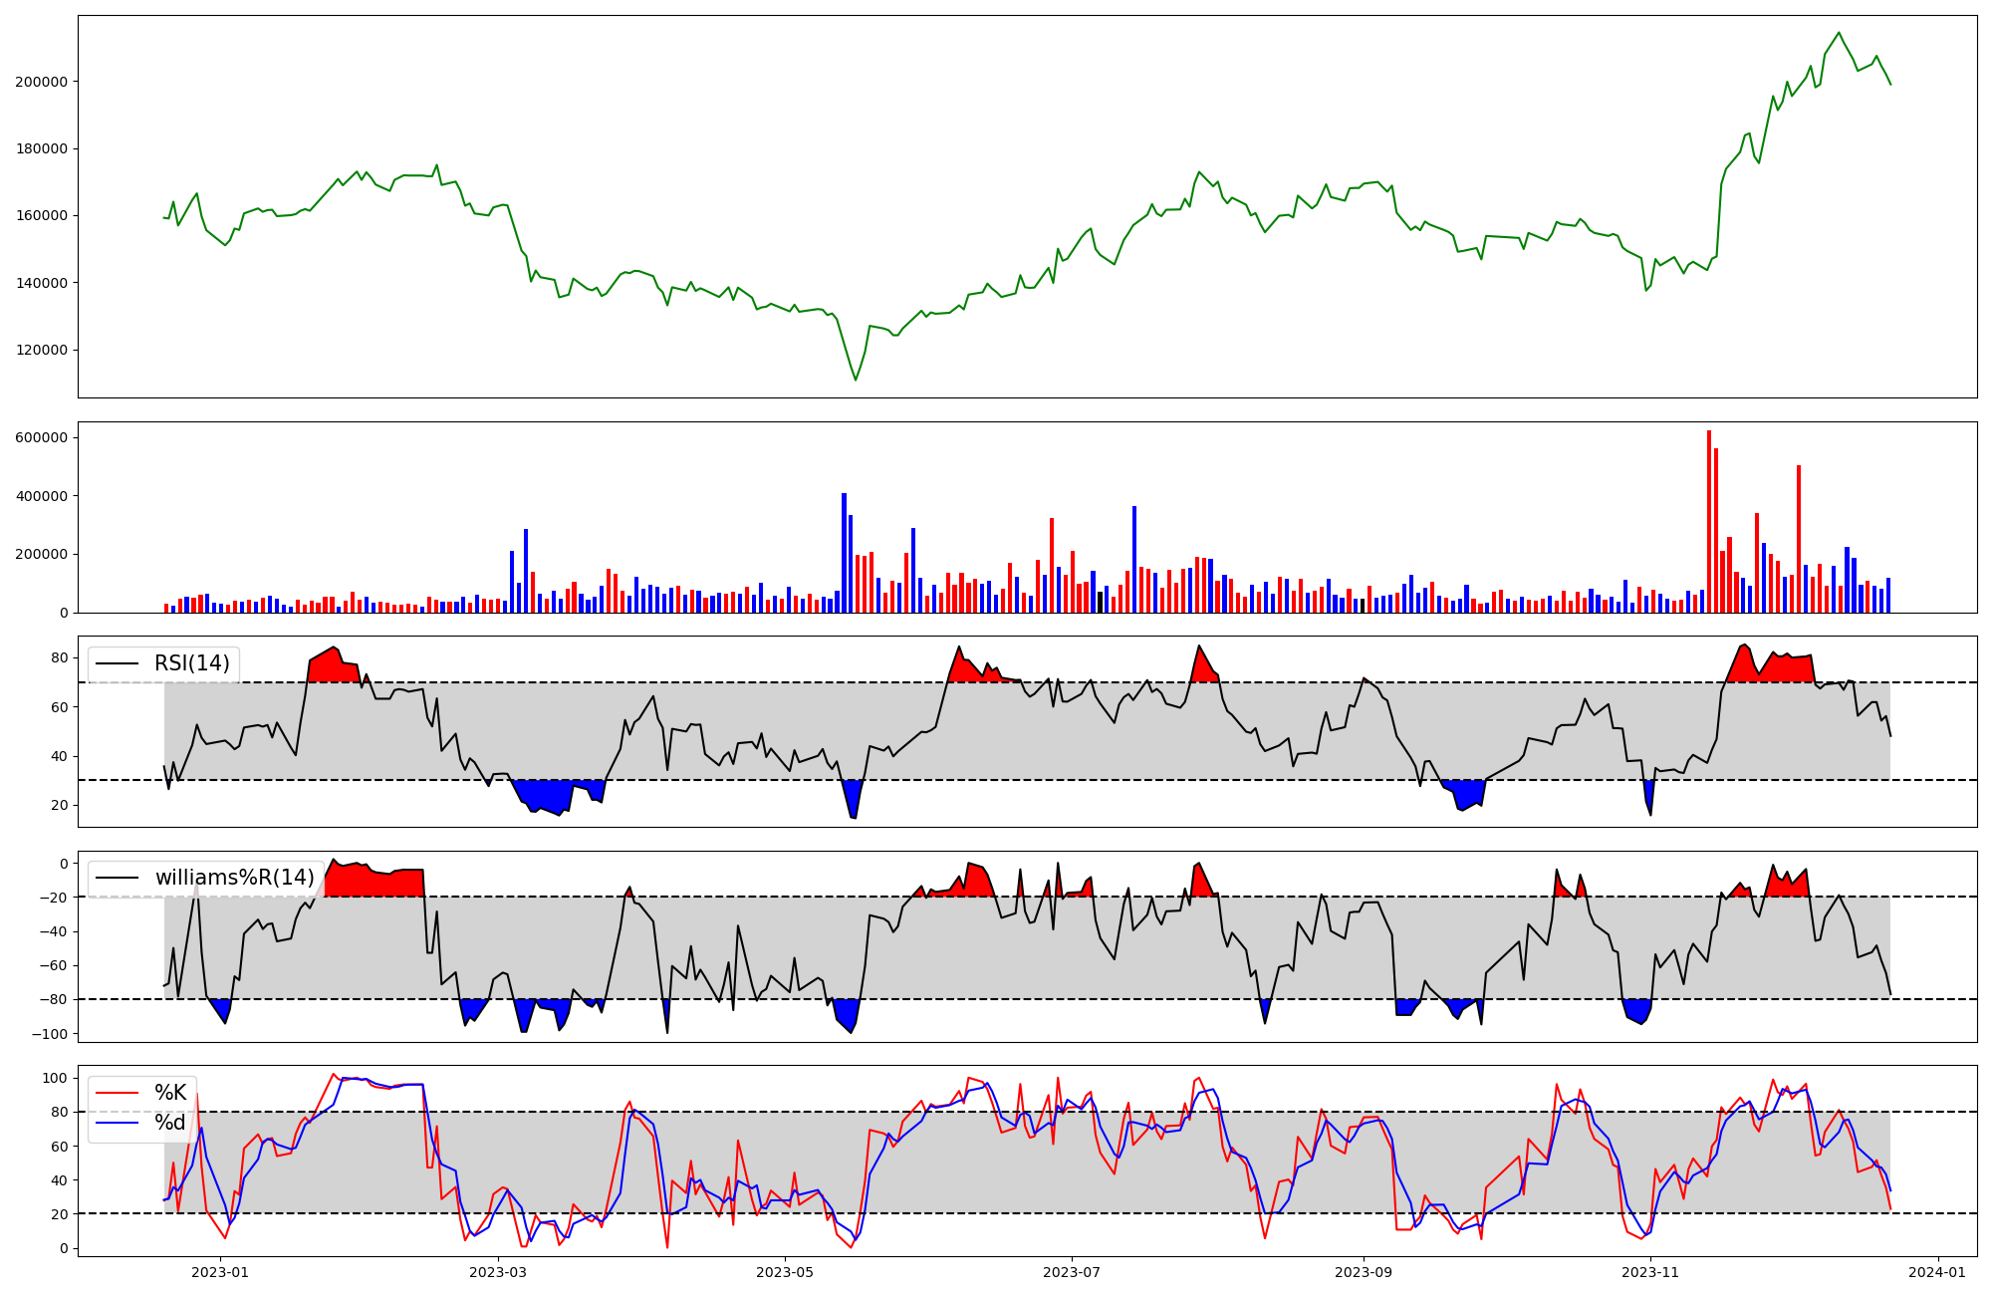1992x1295 pixels.
Task: Click the RSI(14) legend label
Action: [x=191, y=663]
